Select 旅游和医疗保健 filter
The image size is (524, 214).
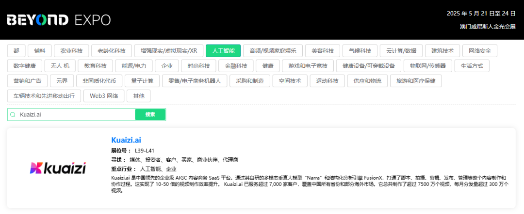point(416,81)
